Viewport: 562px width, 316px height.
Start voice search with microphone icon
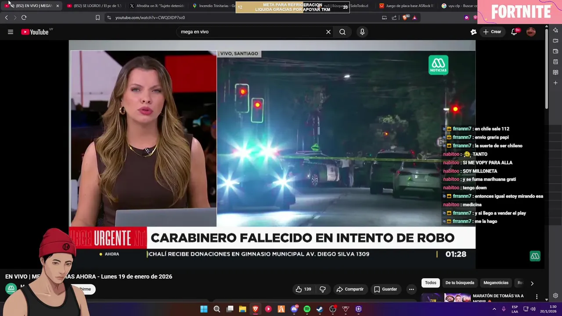[362, 32]
